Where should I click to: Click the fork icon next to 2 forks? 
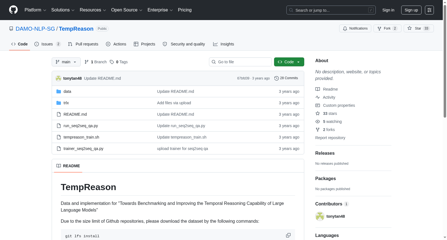(x=318, y=130)
